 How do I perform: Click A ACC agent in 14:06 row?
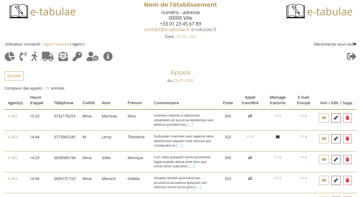coord(13,179)
